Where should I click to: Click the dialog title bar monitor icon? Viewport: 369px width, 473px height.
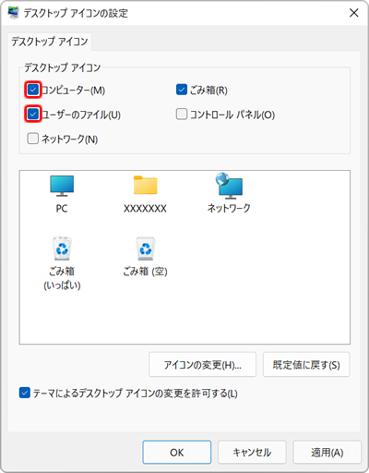pos(13,13)
